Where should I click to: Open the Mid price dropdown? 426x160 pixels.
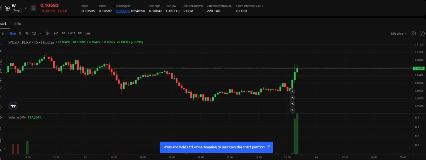pos(399,33)
